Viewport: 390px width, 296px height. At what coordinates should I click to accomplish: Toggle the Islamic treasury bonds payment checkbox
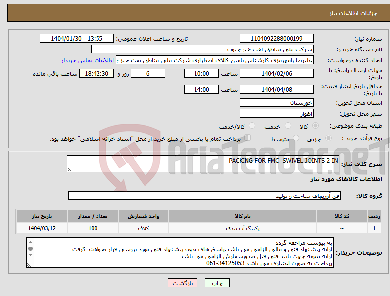248,138
